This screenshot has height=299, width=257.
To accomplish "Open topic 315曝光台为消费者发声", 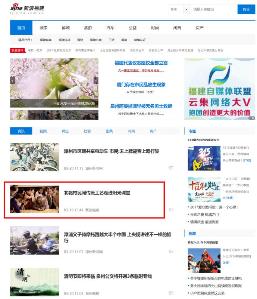I will tap(204, 140).
